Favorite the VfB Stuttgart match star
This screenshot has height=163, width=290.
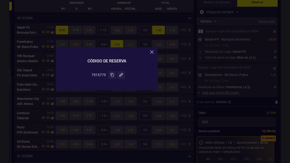[43, 61]
